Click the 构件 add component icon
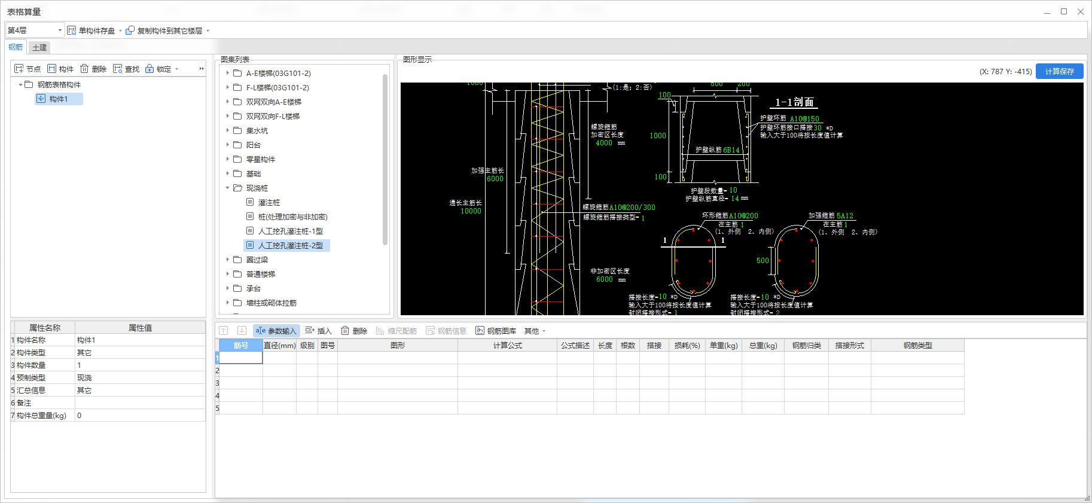This screenshot has height=503, width=1092. pos(52,69)
